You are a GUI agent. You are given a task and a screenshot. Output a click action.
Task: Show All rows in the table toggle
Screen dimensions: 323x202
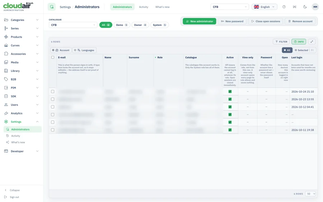point(287,50)
